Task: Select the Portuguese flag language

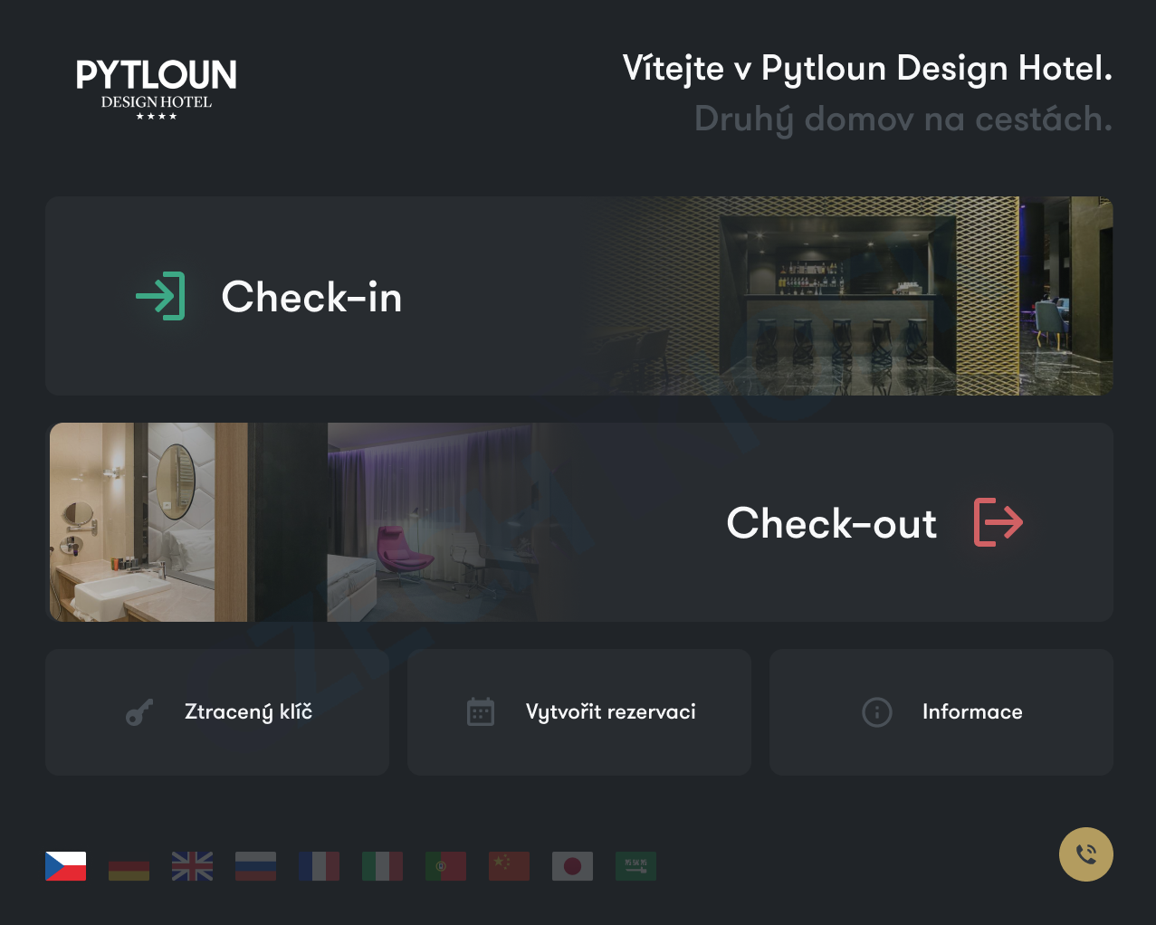Action: (x=446, y=866)
